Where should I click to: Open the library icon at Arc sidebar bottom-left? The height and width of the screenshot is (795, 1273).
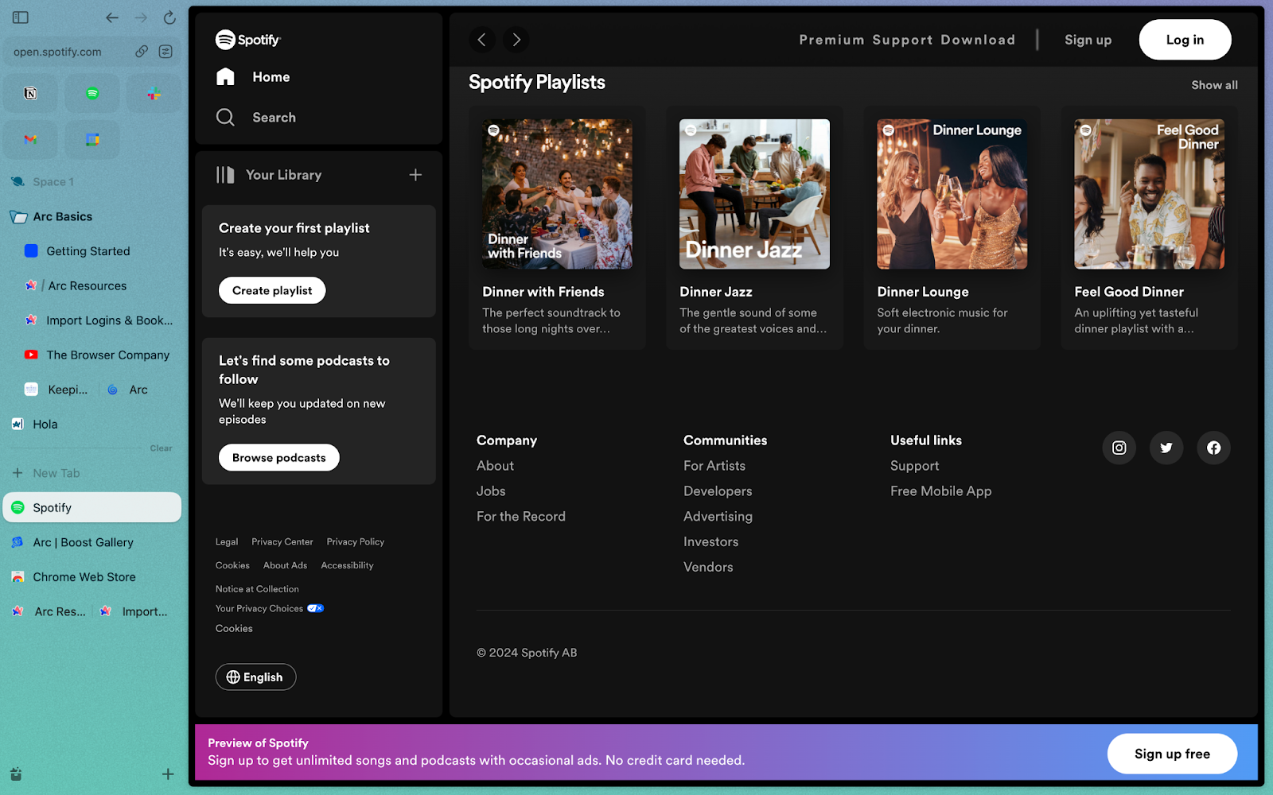[16, 774]
